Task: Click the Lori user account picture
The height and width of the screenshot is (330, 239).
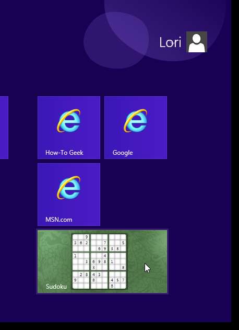Action: 197,42
